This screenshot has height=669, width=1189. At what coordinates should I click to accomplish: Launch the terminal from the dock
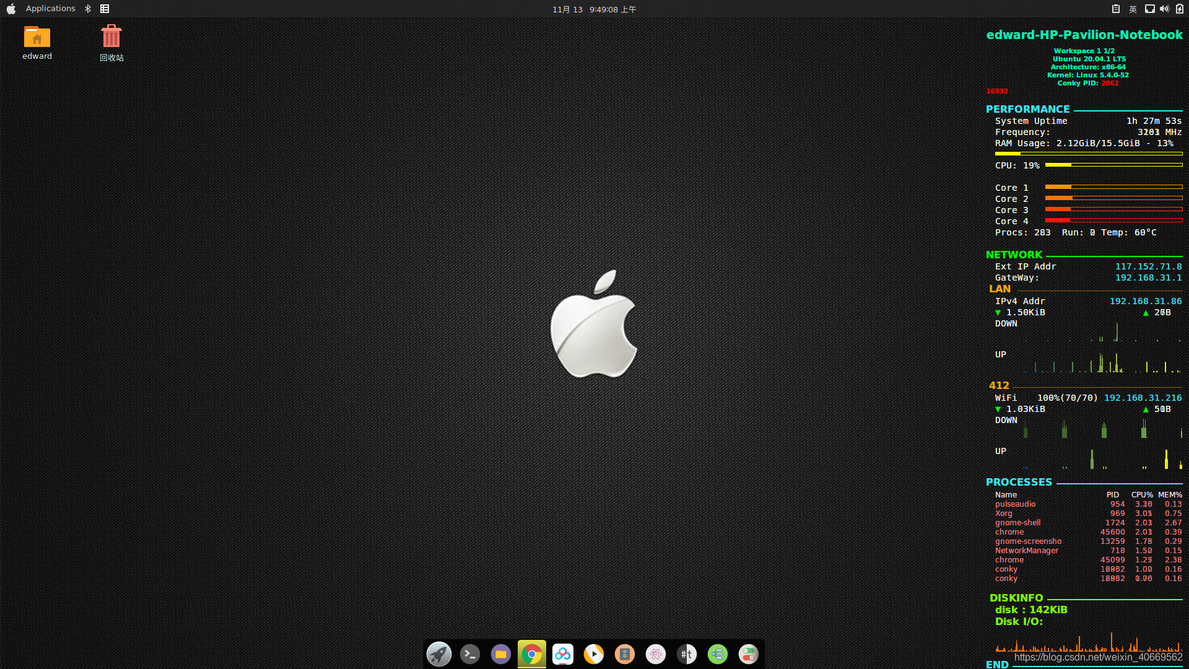point(470,654)
